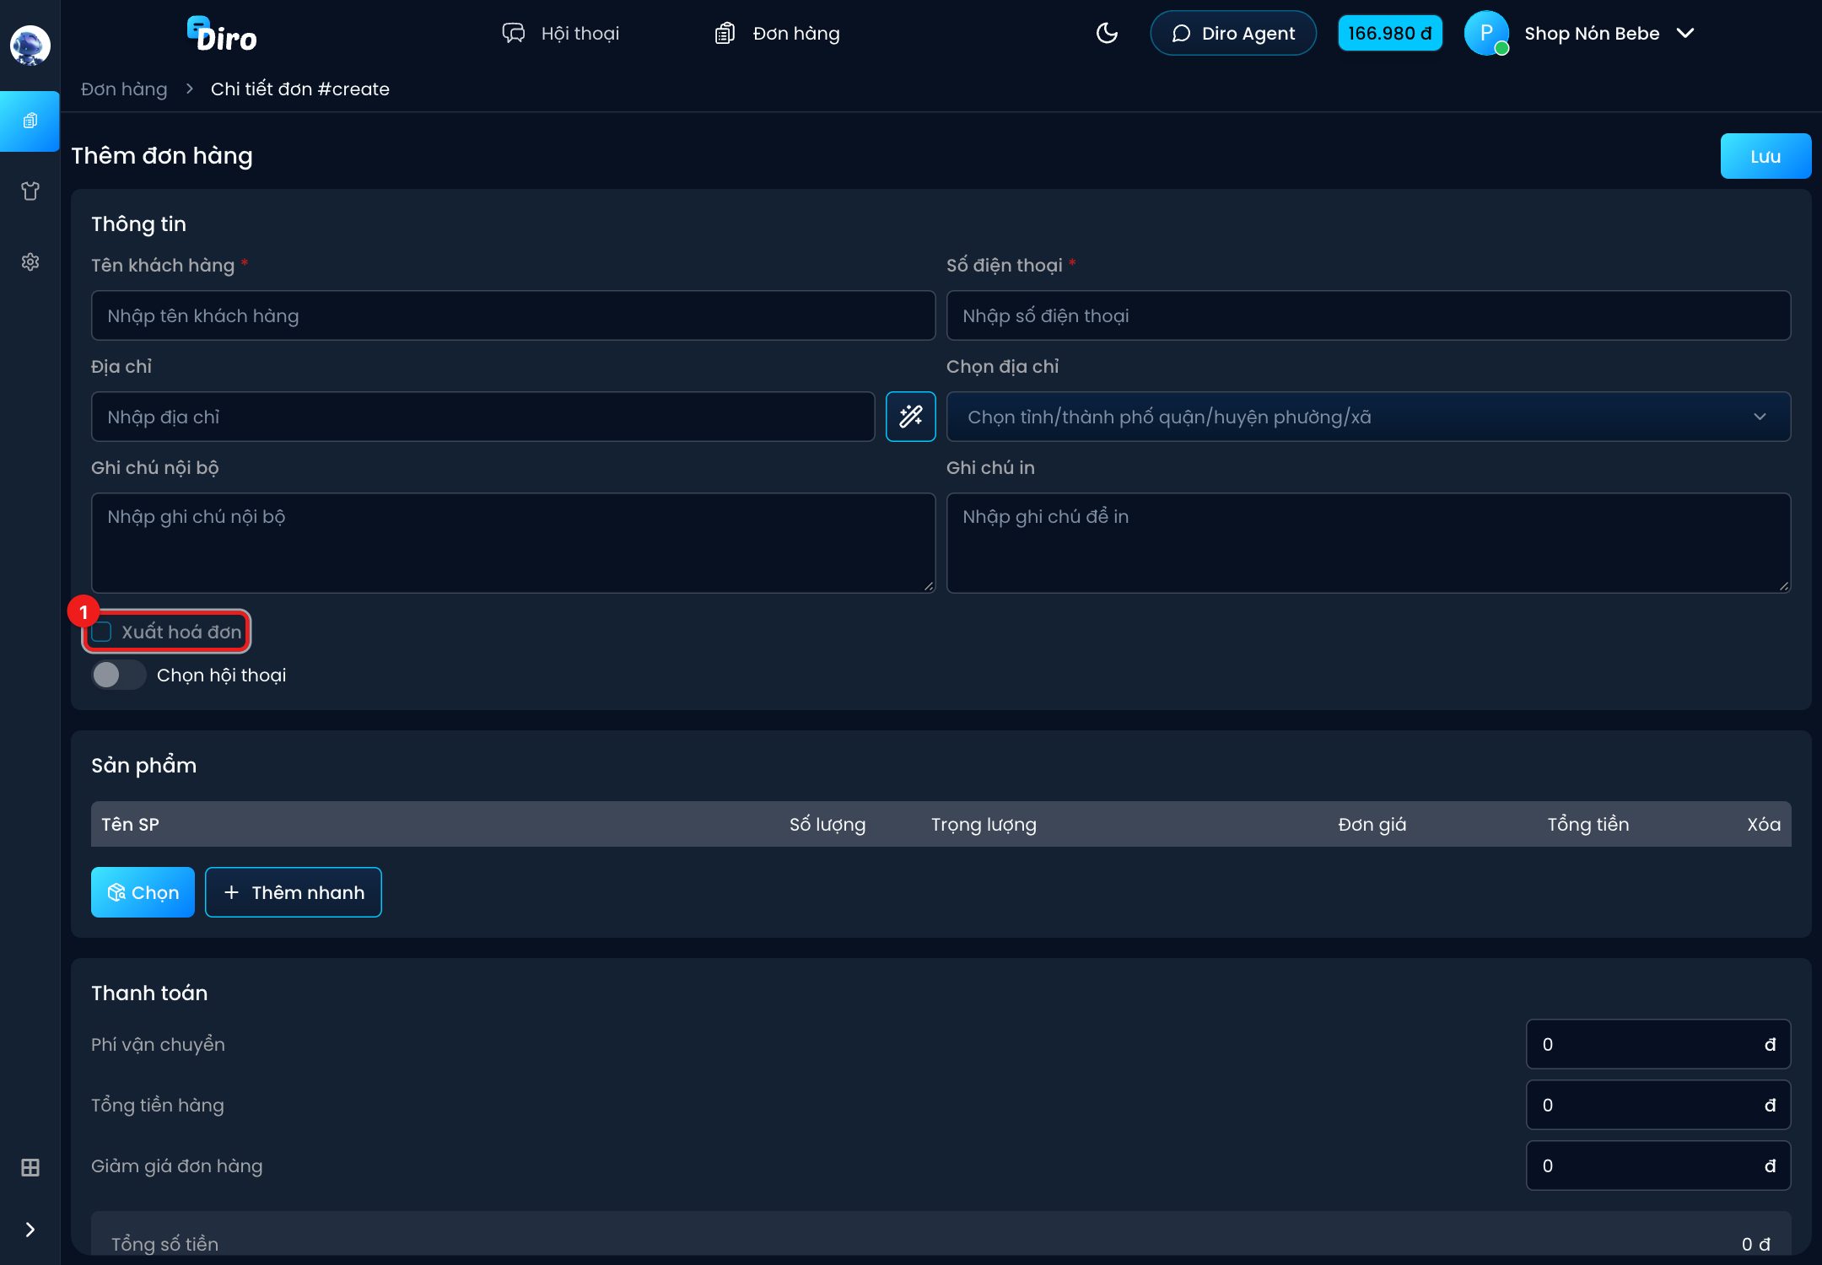
Task: Focus Giảm giá đơn hàng amount field
Action: [x=1658, y=1165]
